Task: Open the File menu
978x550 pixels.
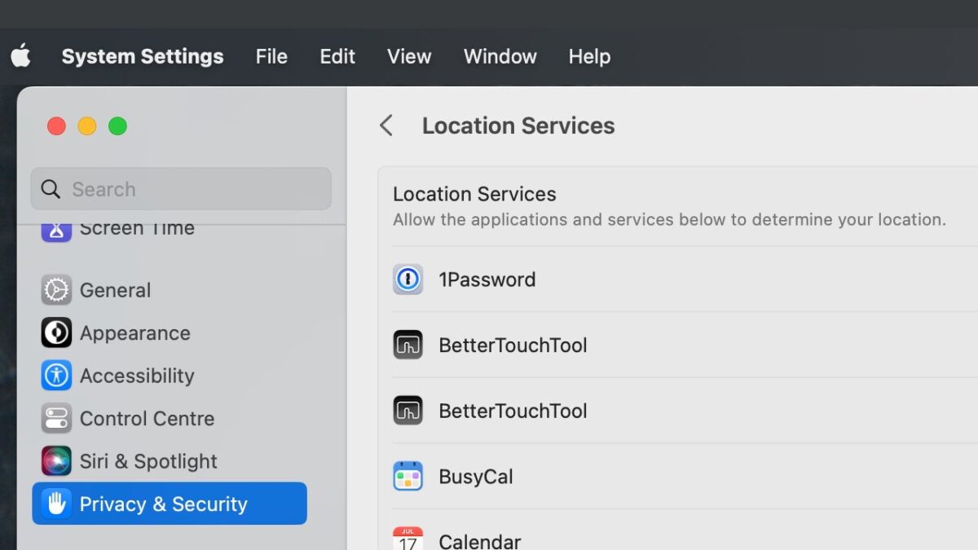Action: click(x=271, y=56)
